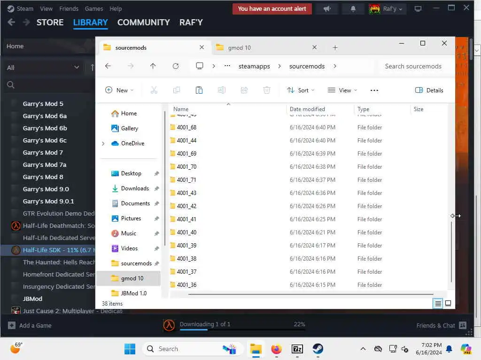Open File Explorer from taskbar
The image size is (481, 360).
click(256, 349)
